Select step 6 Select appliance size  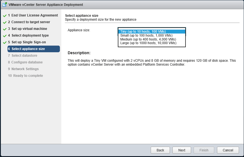coord(34,49)
